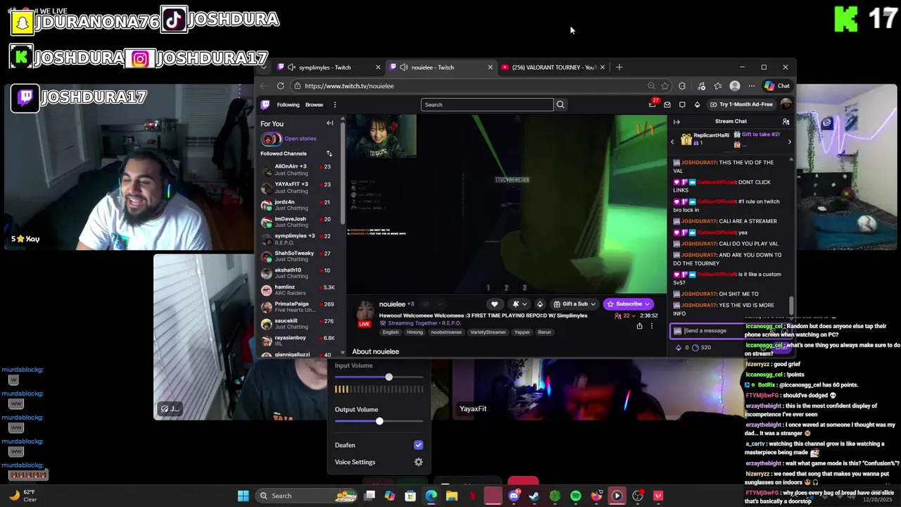Click the English stream tag
Image resolution: width=901 pixels, height=507 pixels.
[391, 332]
